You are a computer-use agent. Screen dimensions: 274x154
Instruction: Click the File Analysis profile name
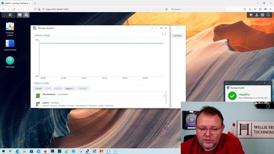49,94
